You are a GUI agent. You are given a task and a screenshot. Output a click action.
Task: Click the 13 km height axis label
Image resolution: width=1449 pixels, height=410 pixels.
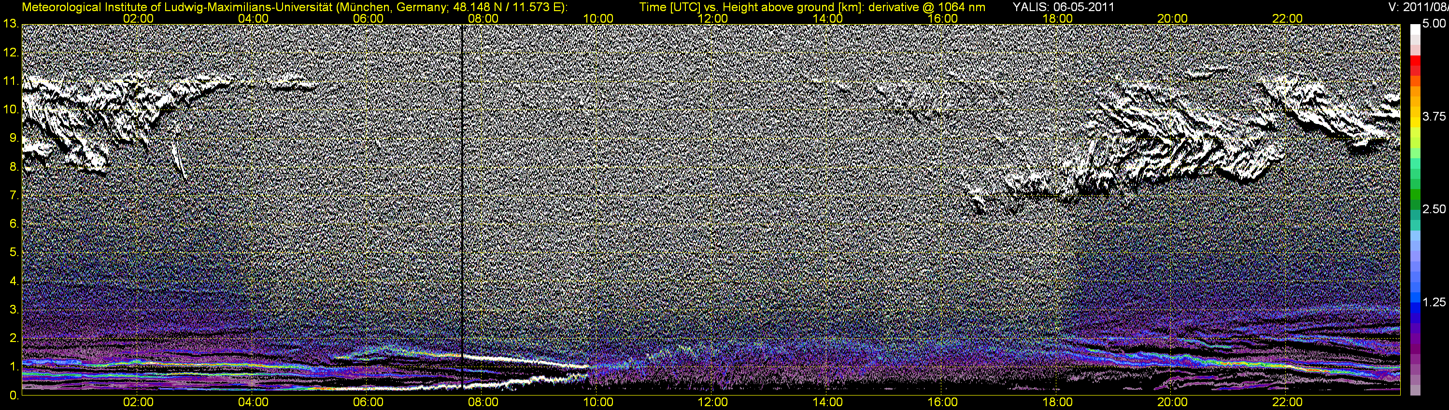coord(11,24)
